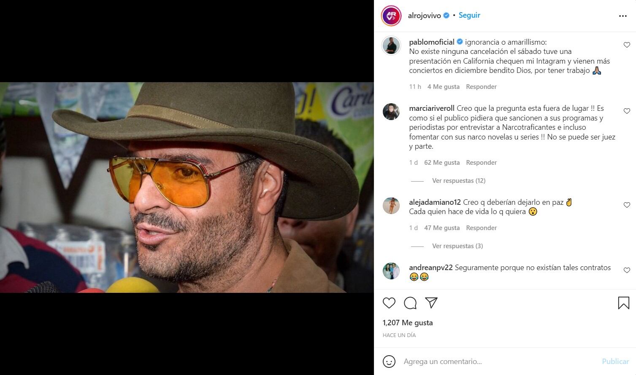Open the comment bubble icon
This screenshot has width=636, height=375.
(x=410, y=303)
